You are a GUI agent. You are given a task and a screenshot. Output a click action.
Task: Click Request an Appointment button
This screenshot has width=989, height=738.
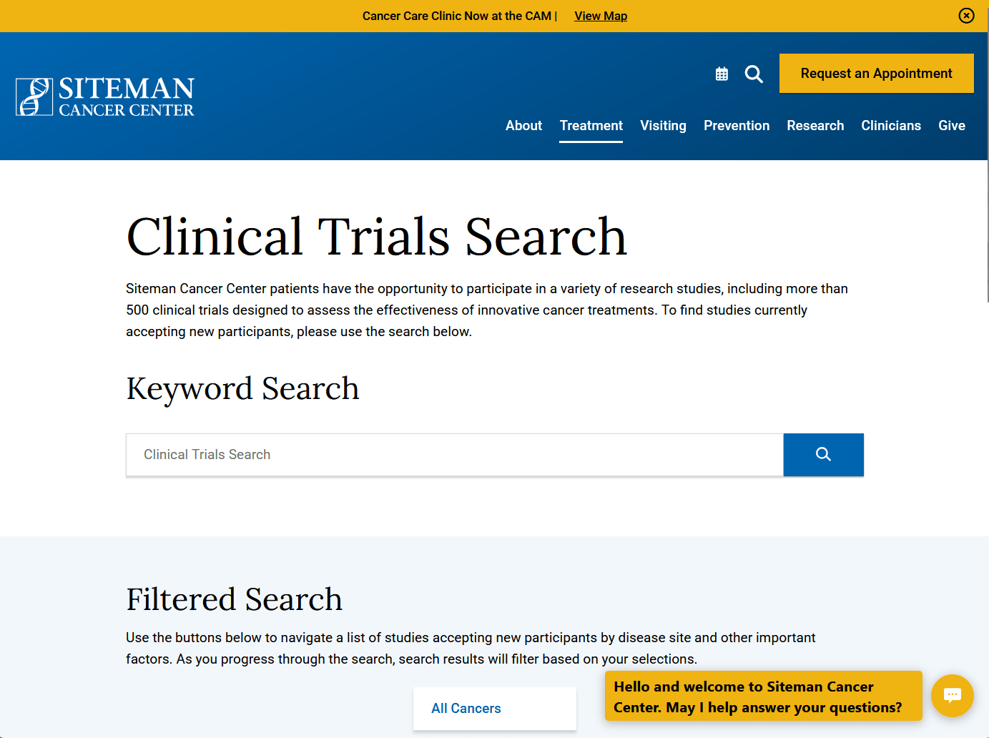[x=876, y=74]
